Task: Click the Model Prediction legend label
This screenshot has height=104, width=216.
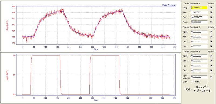Action: click(x=169, y=5)
